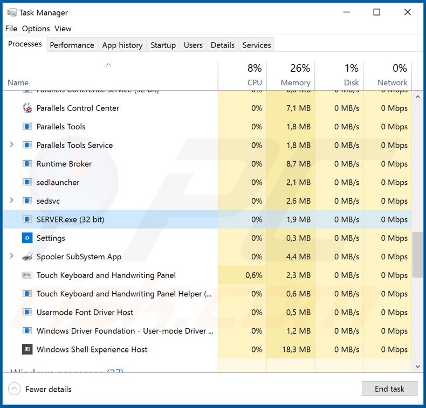Image resolution: width=426 pixels, height=408 pixels.
Task: Click the Windows Shell Experience Host icon
Action: tap(27, 349)
